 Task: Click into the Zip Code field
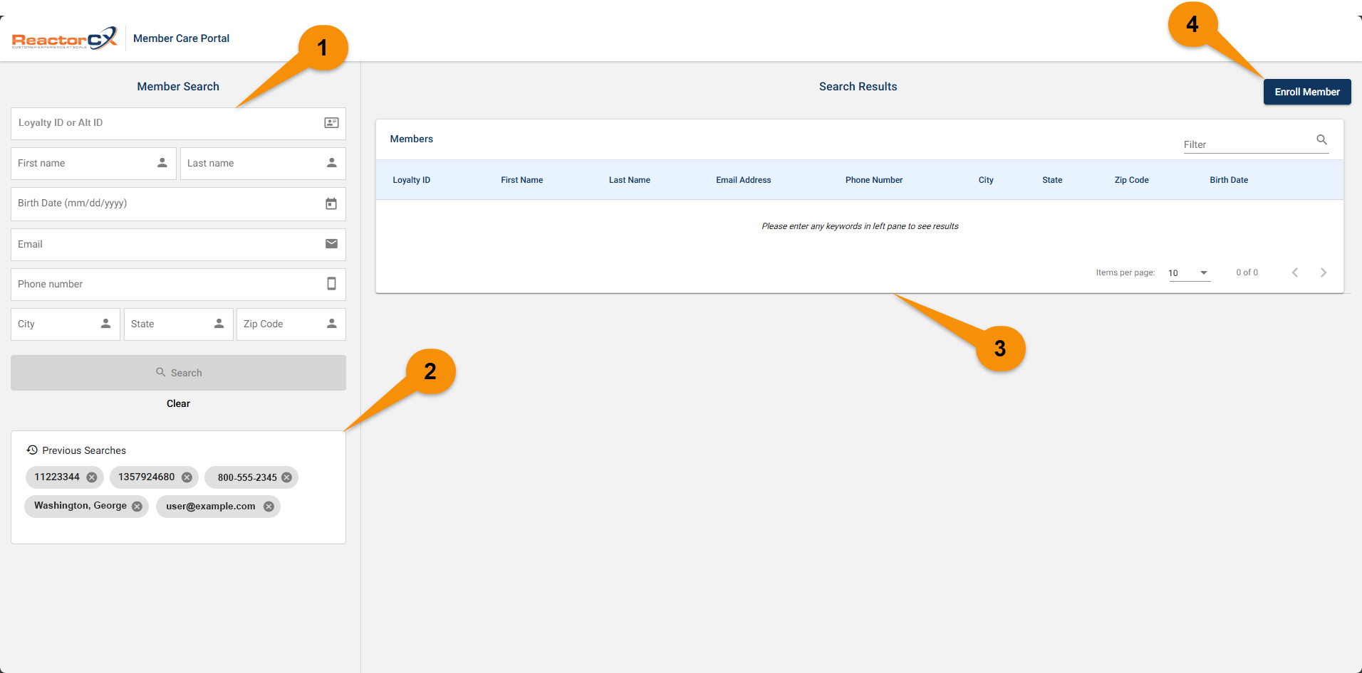281,324
